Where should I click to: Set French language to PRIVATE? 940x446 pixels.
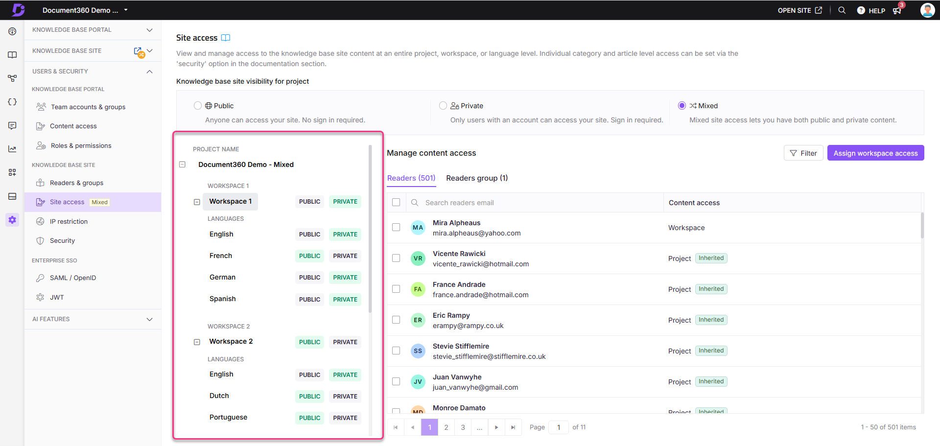point(345,256)
